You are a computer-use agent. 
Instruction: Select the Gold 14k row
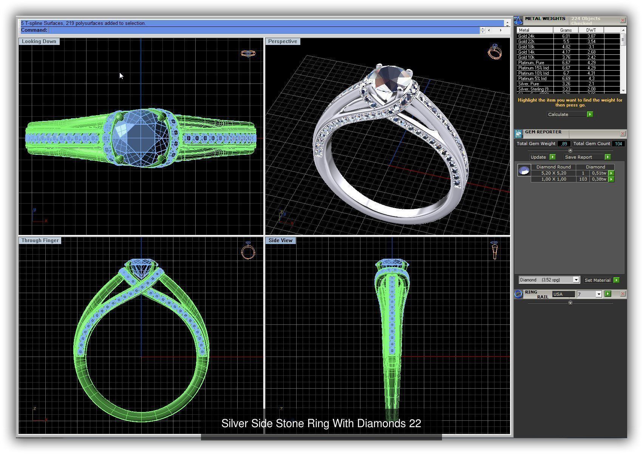pyautogui.click(x=568, y=52)
